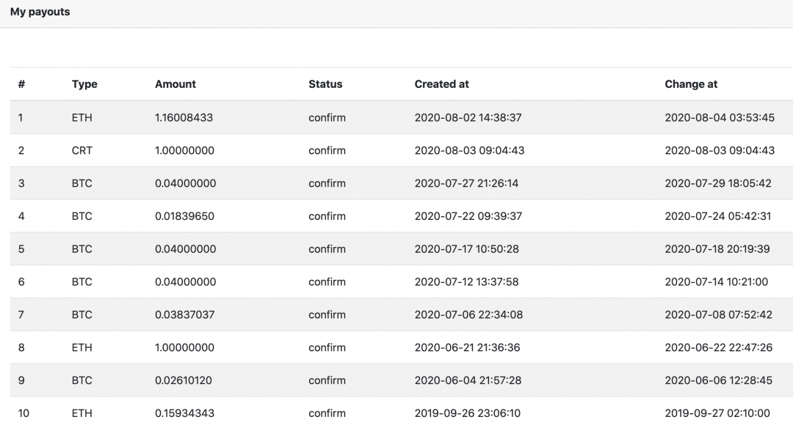
Task: Click ETH type in row 8
Action: [82, 347]
